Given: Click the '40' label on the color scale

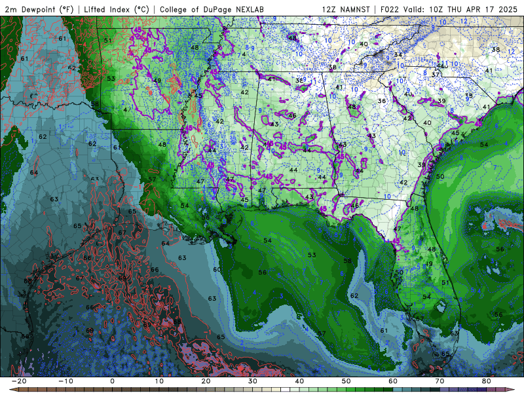Looking at the screenshot, I should [x=299, y=381].
